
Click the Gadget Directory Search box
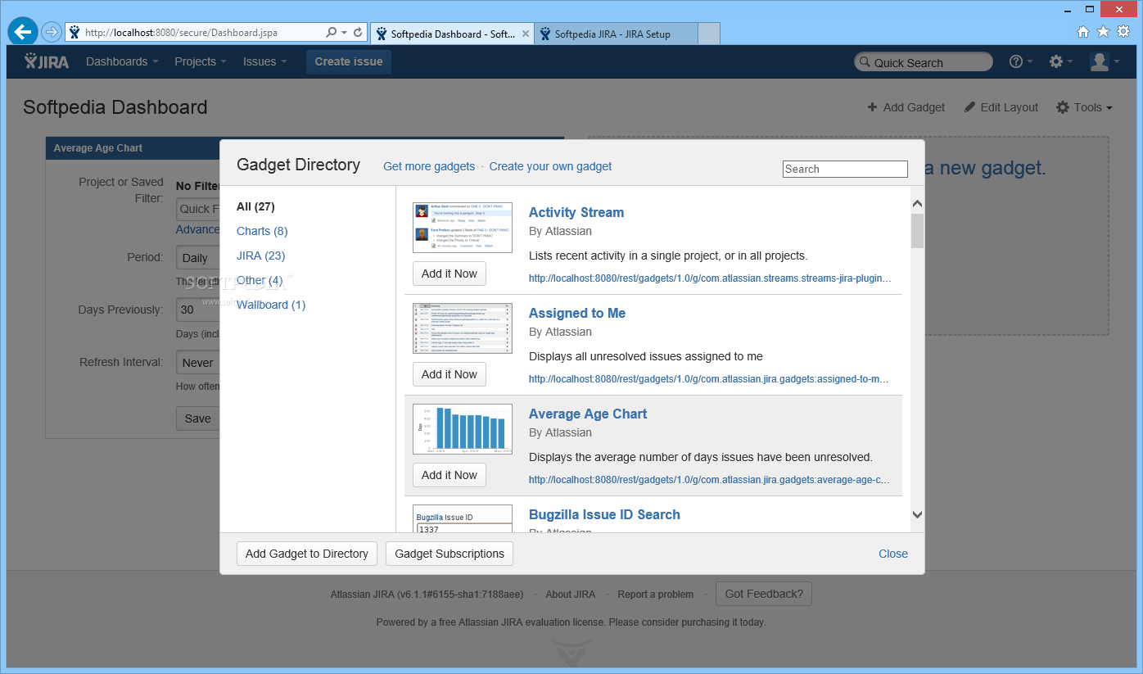pos(845,169)
